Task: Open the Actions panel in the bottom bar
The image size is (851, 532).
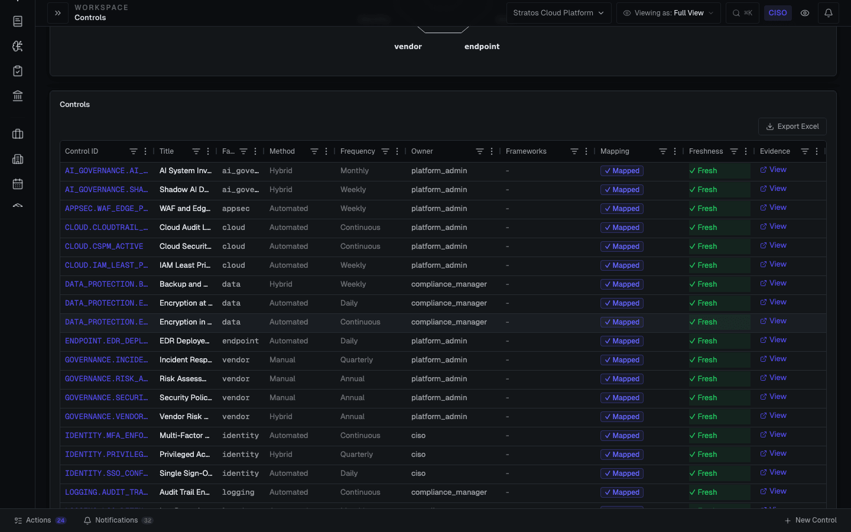Action: pos(40,520)
